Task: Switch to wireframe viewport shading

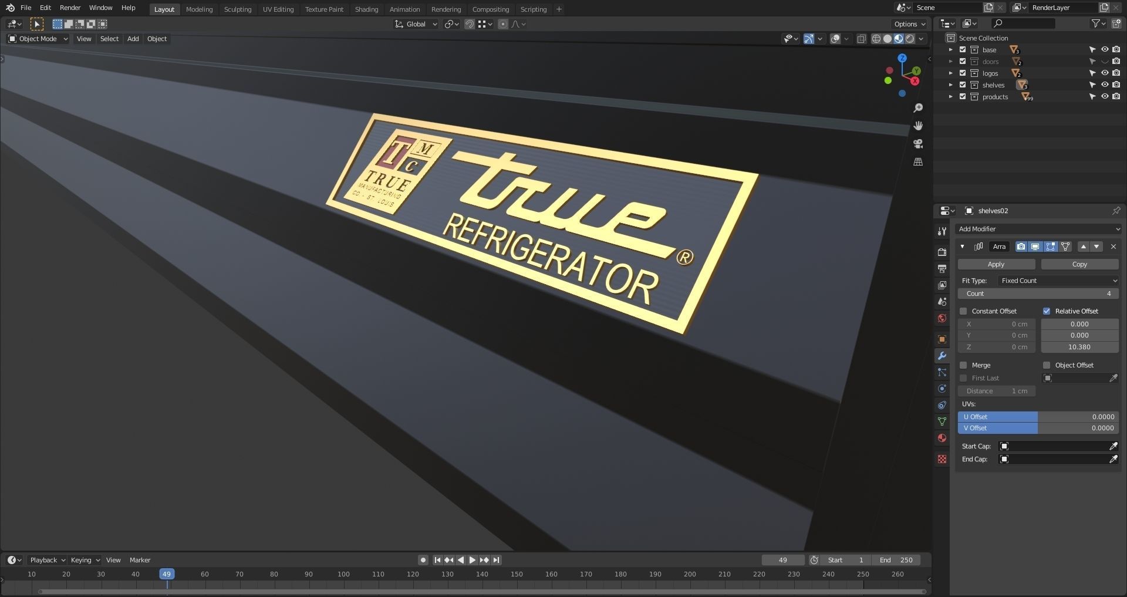Action: coord(876,39)
